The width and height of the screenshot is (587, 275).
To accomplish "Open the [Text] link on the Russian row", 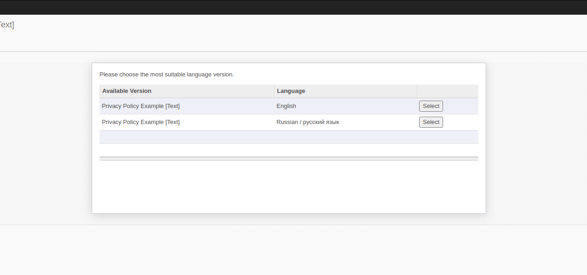I will [173, 122].
